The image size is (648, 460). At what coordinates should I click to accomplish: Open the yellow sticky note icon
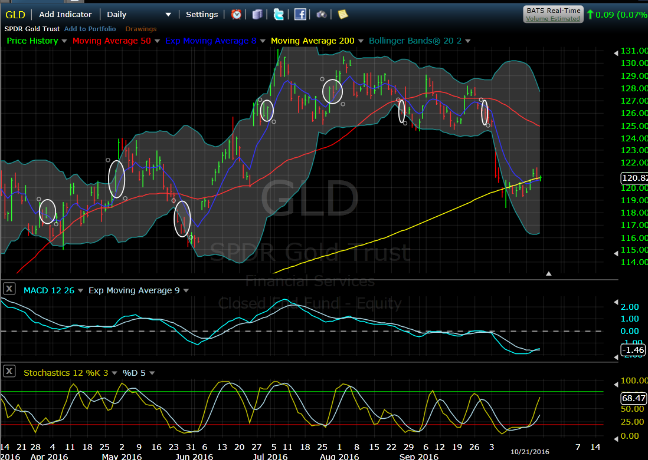coord(343,15)
